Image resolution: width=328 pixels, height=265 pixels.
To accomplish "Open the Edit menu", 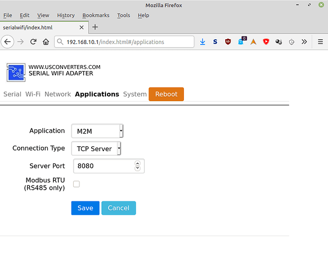I will point(24,15).
